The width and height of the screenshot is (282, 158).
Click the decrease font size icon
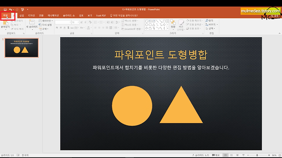(85, 22)
